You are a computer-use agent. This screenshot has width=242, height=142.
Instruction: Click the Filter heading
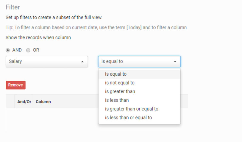13,7
